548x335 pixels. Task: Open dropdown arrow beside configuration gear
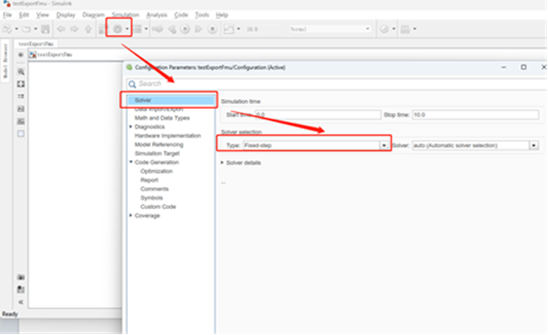[x=127, y=29]
